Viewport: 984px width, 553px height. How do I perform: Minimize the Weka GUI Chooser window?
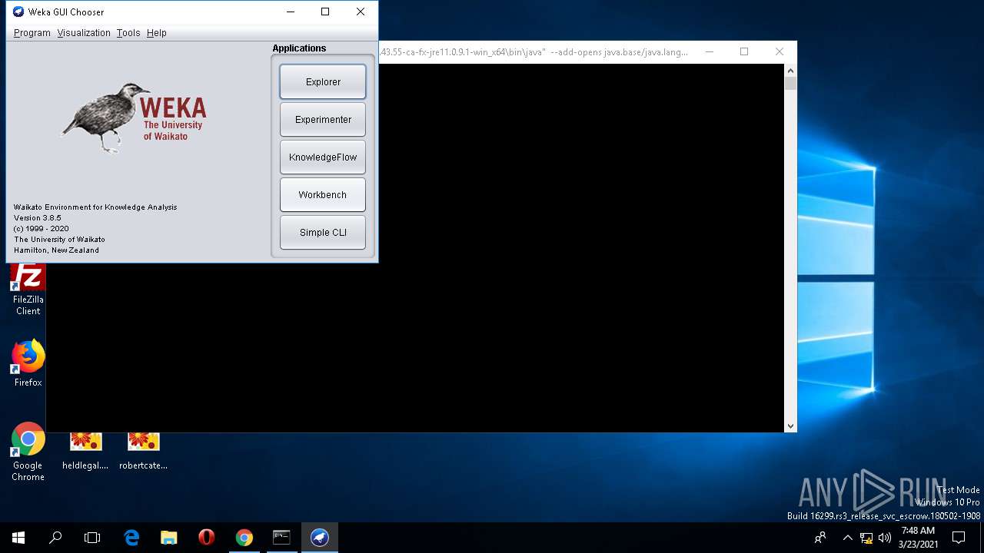pyautogui.click(x=290, y=12)
